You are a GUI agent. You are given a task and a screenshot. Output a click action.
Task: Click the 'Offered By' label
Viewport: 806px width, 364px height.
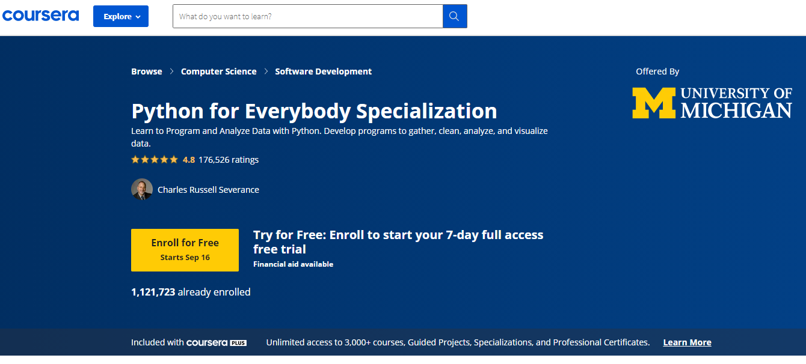(x=657, y=71)
